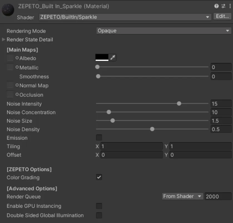Viewport: 233px width, 223px height.
Task: Click the Render Queue value field
Action: (x=218, y=196)
